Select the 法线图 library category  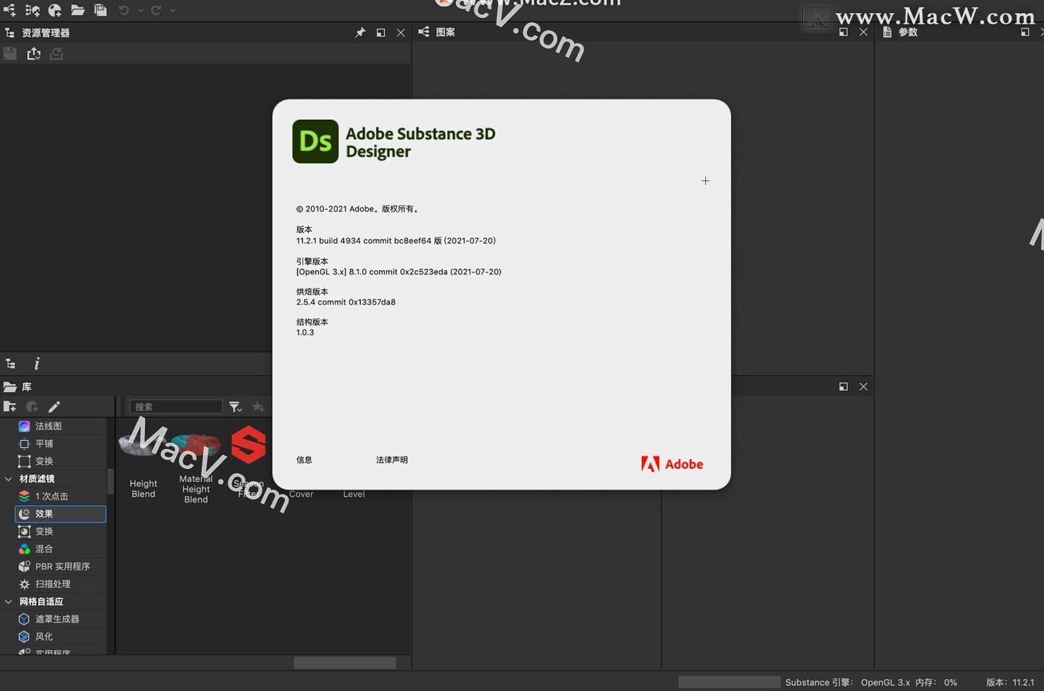(x=60, y=426)
